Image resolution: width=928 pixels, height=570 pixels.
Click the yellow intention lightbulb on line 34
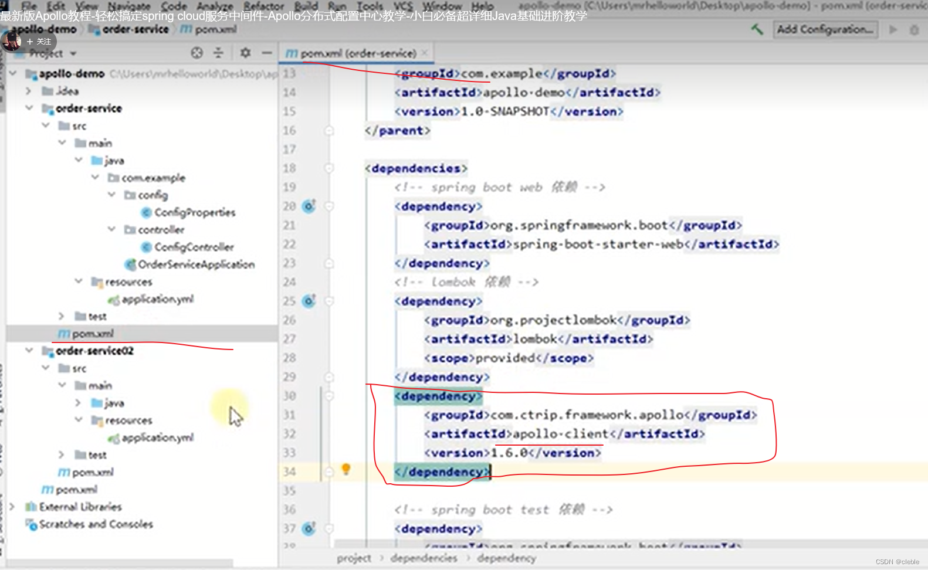[x=346, y=469]
